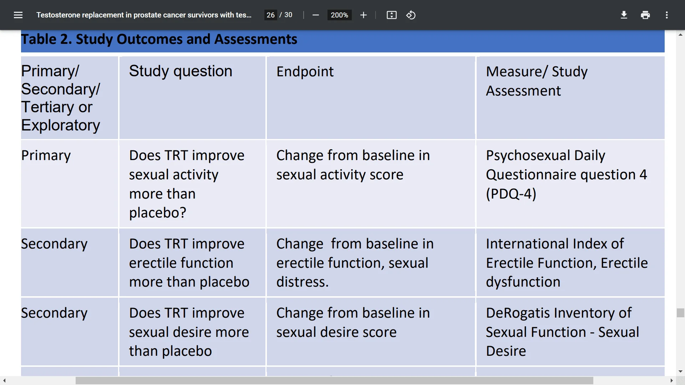This screenshot has width=685, height=385.
Task: Click the zoom percentage dropdown field
Action: 339,15
